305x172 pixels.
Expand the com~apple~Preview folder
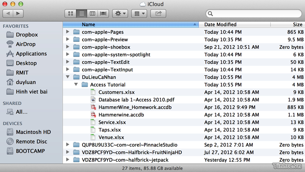[x=67, y=39]
